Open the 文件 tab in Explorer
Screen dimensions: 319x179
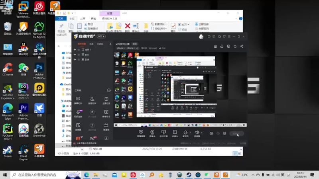pyautogui.click(x=61, y=18)
